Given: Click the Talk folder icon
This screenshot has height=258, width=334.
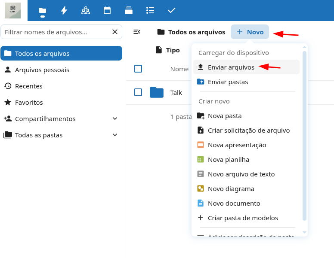Looking at the screenshot, I should (157, 92).
